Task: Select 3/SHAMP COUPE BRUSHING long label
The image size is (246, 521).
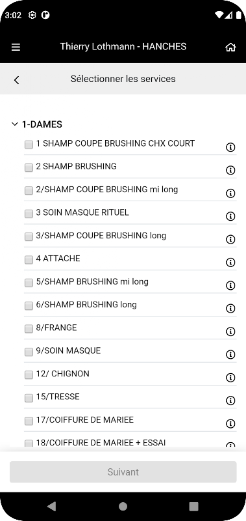Action: (x=101, y=236)
